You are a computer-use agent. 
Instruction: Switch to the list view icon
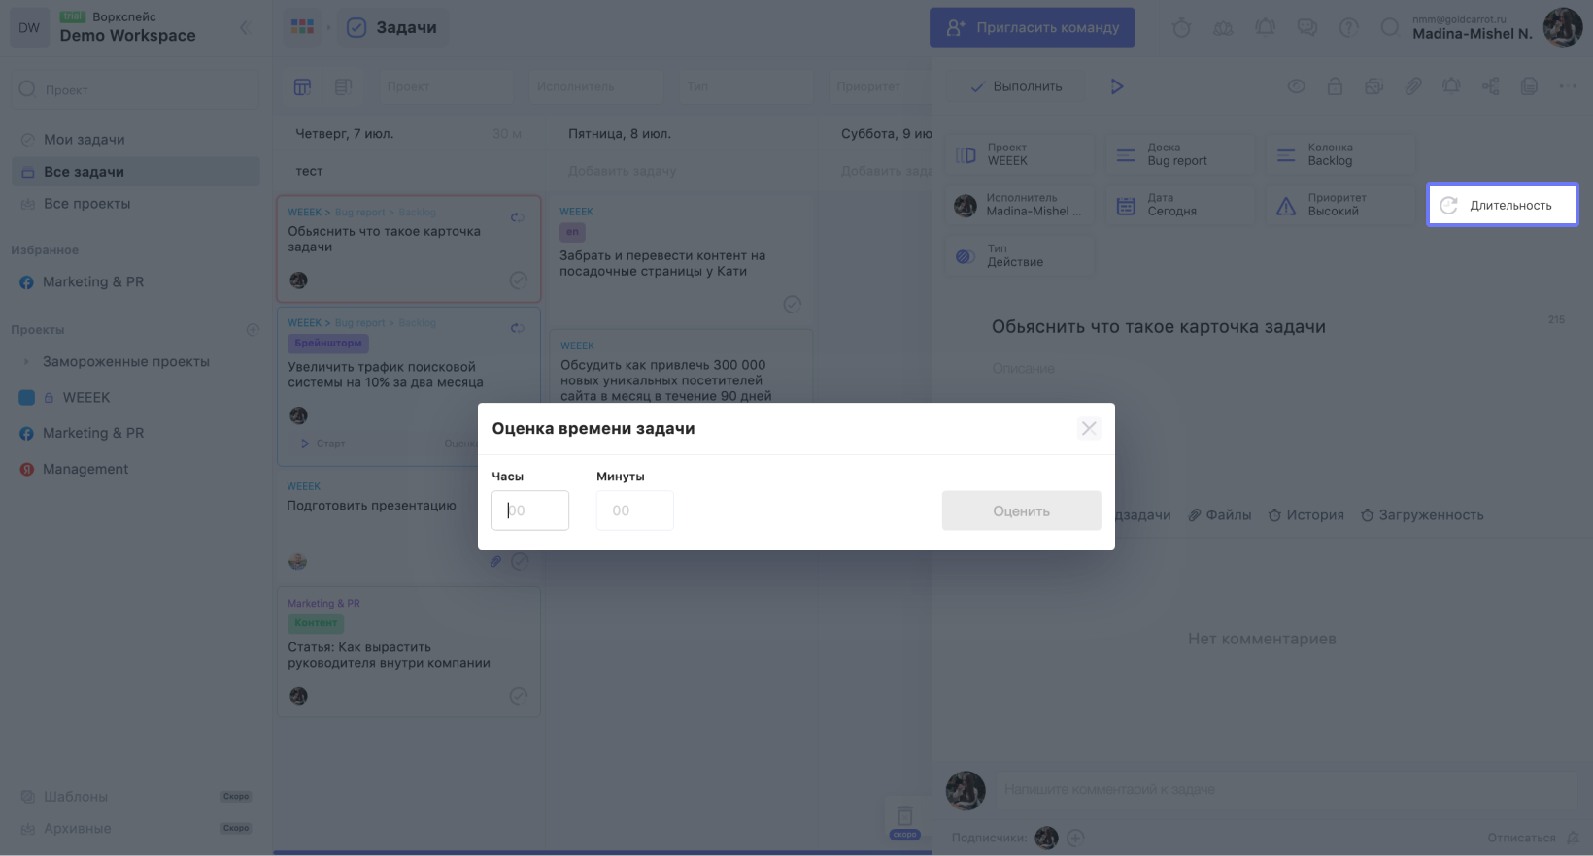pyautogui.click(x=343, y=87)
